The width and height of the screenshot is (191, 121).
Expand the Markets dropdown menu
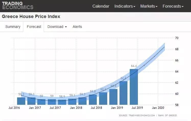click(149, 6)
